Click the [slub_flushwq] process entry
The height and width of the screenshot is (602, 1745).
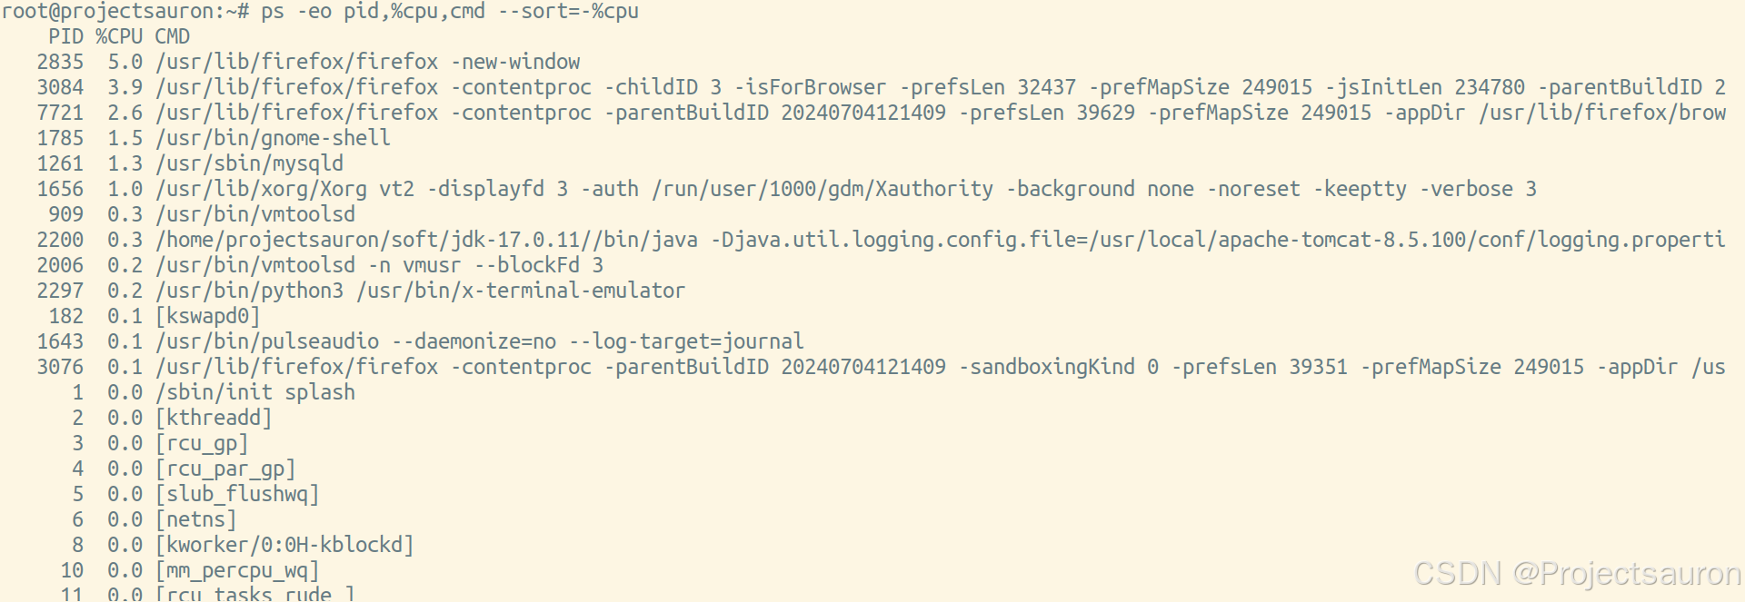237,494
